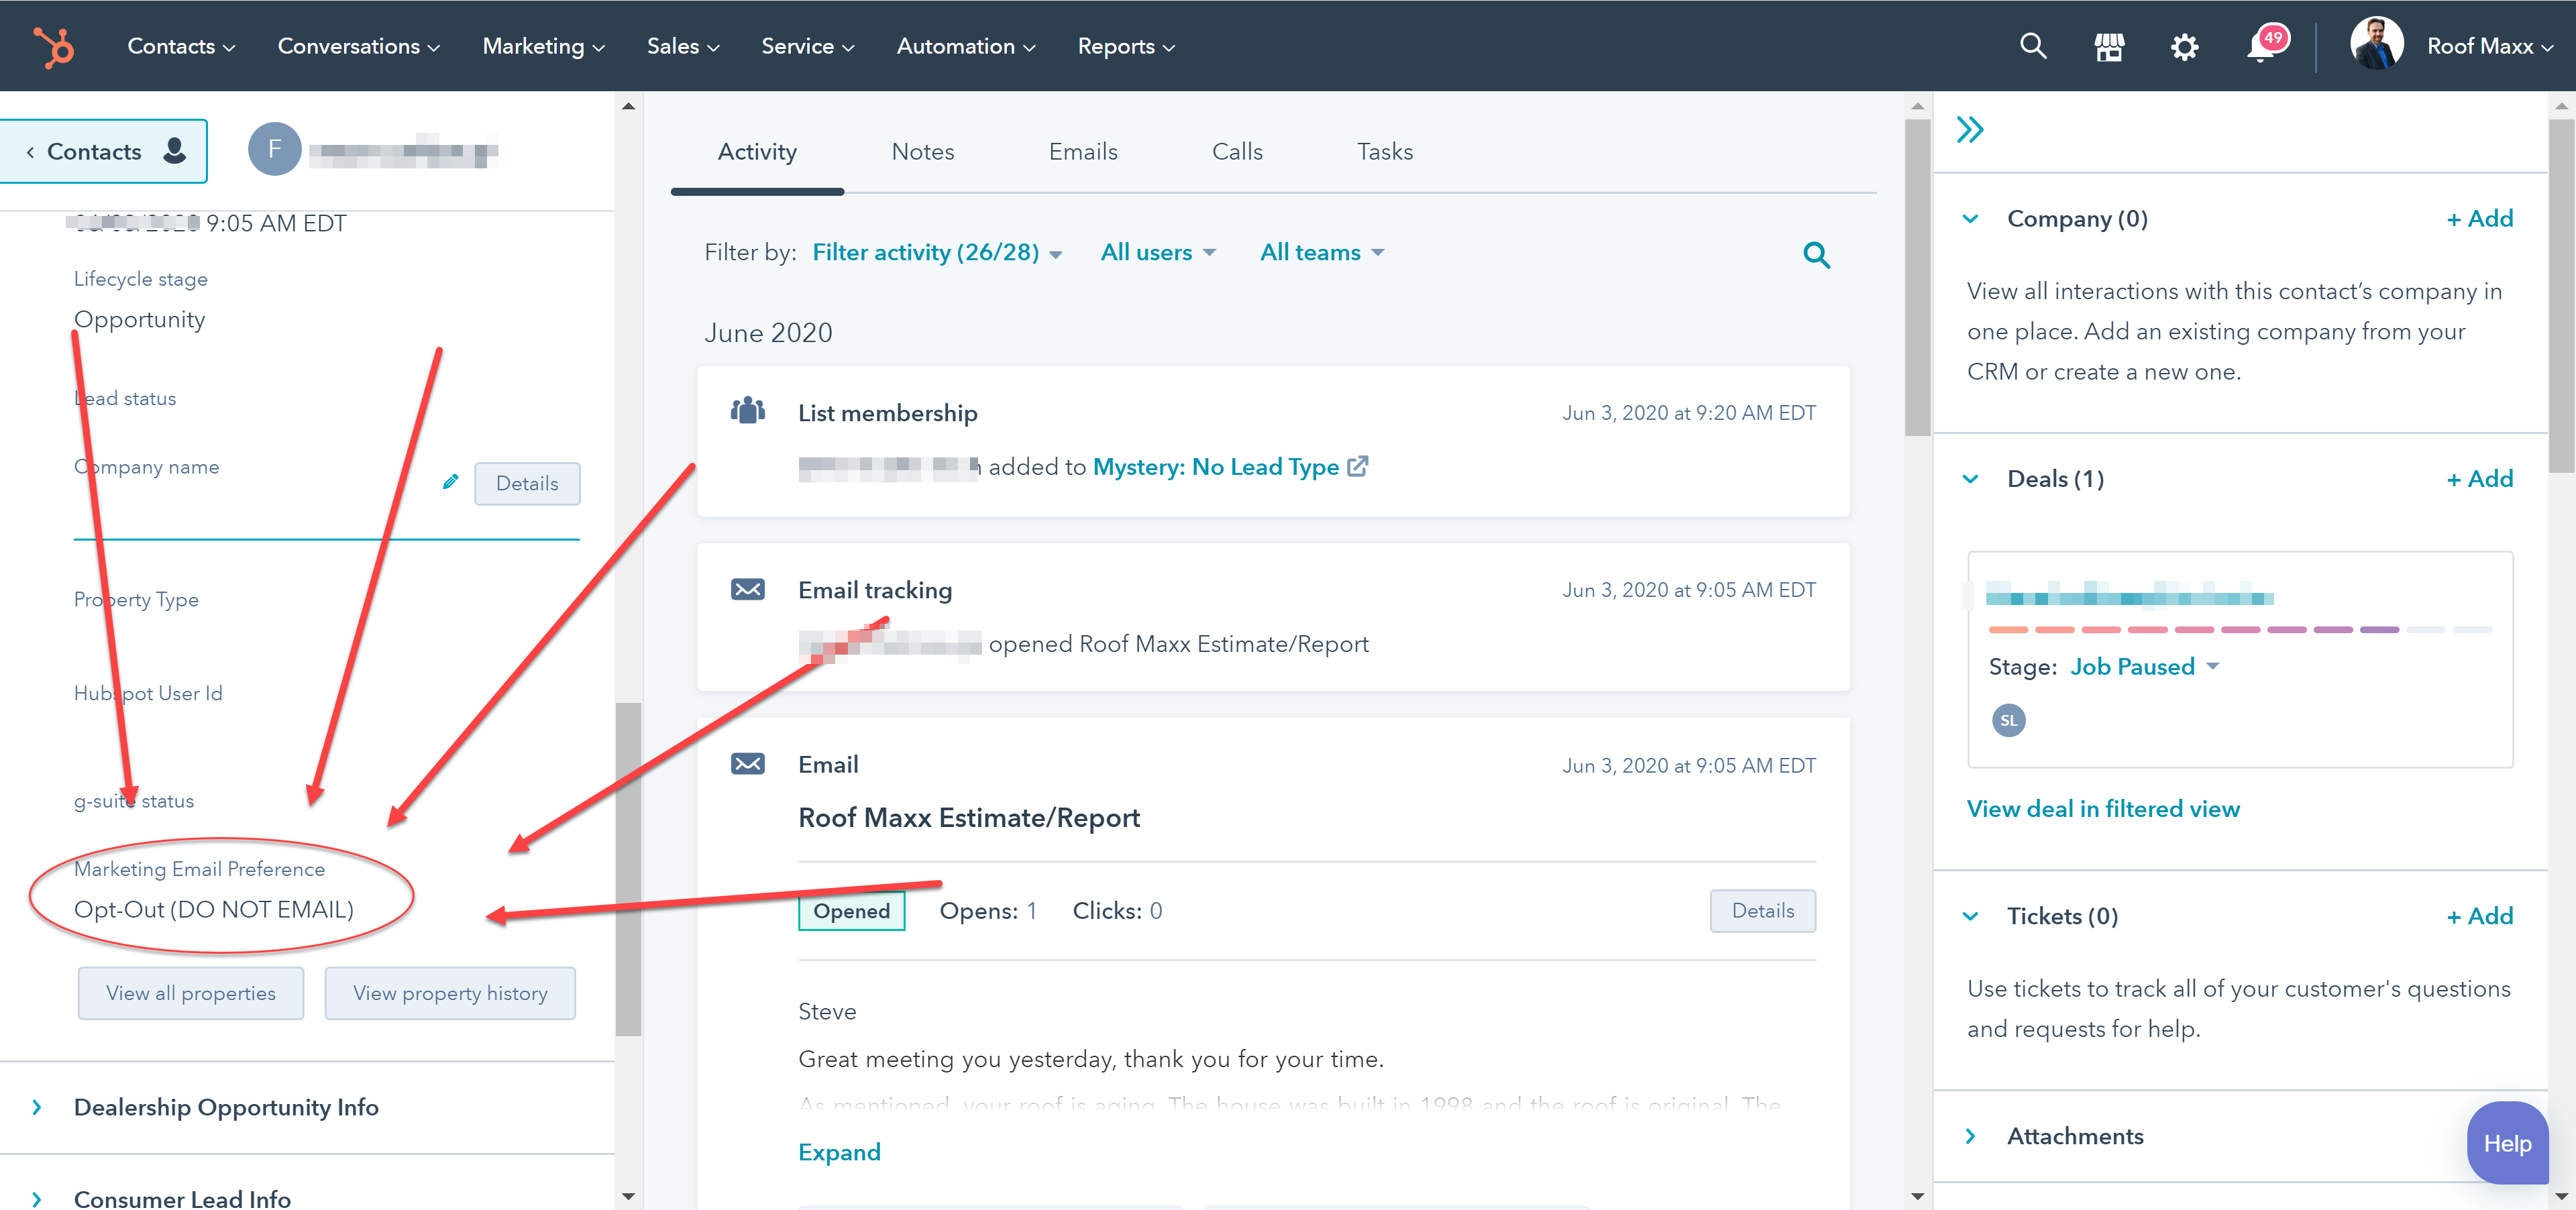Collapse the right sidebar with double chevron

[1970, 130]
